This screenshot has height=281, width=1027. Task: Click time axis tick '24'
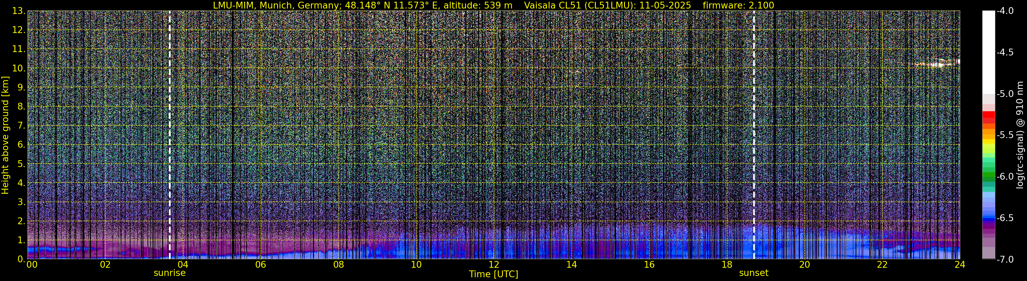coord(960,265)
